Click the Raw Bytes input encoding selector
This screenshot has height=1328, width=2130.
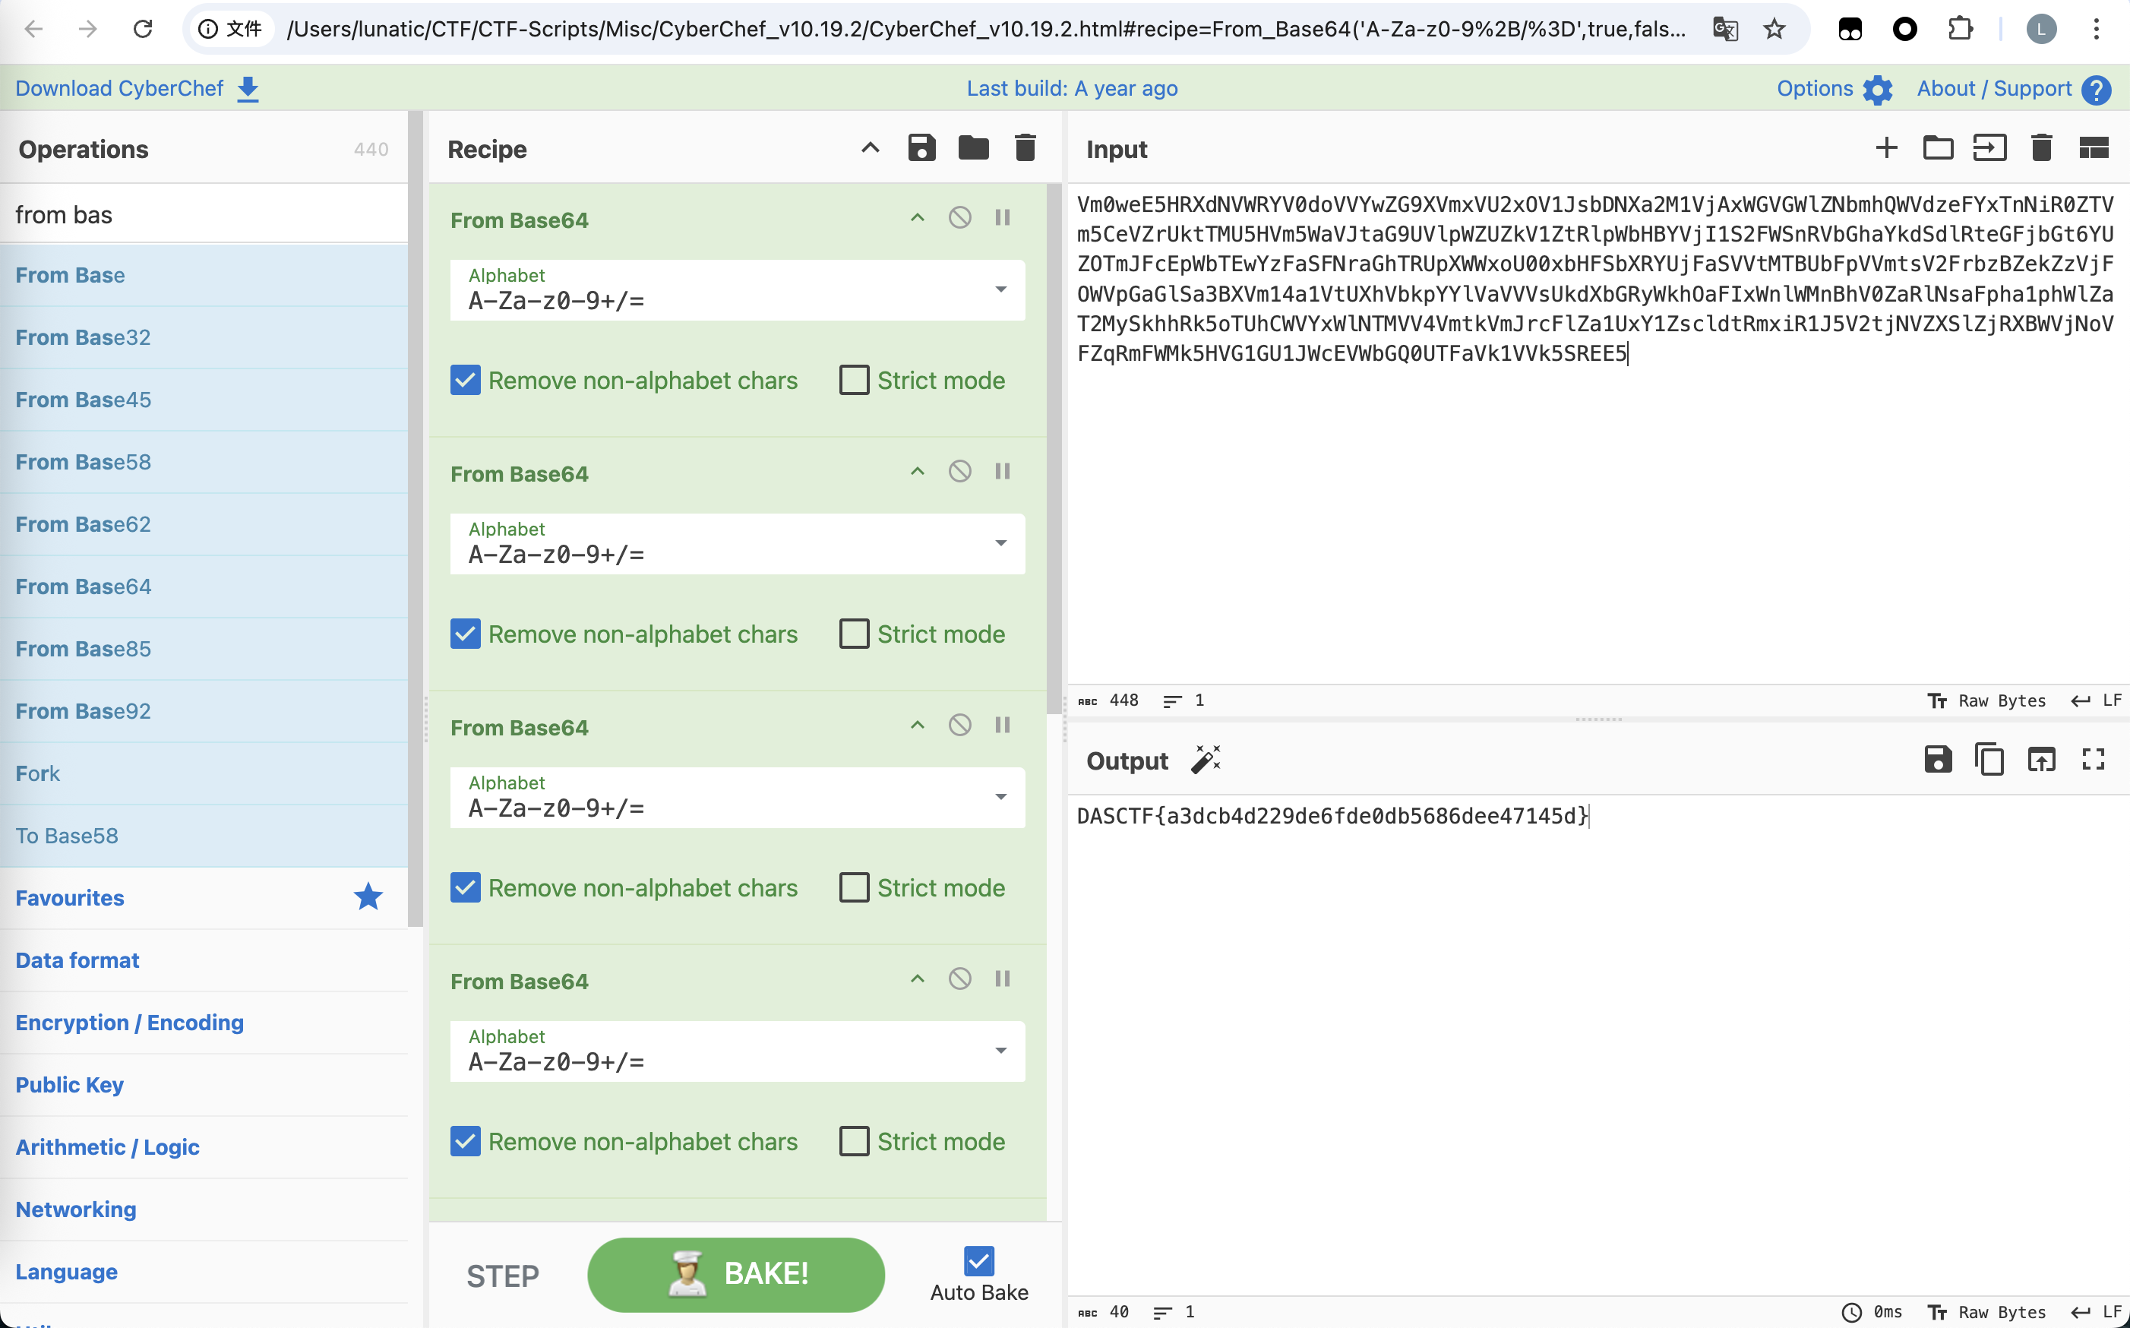click(x=1987, y=700)
